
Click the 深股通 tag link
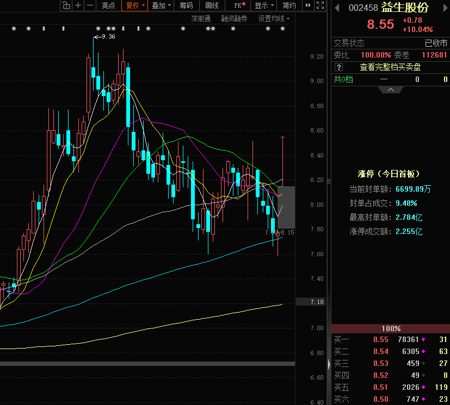(x=201, y=19)
